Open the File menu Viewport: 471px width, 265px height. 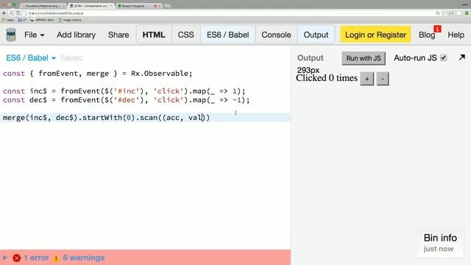35,35
